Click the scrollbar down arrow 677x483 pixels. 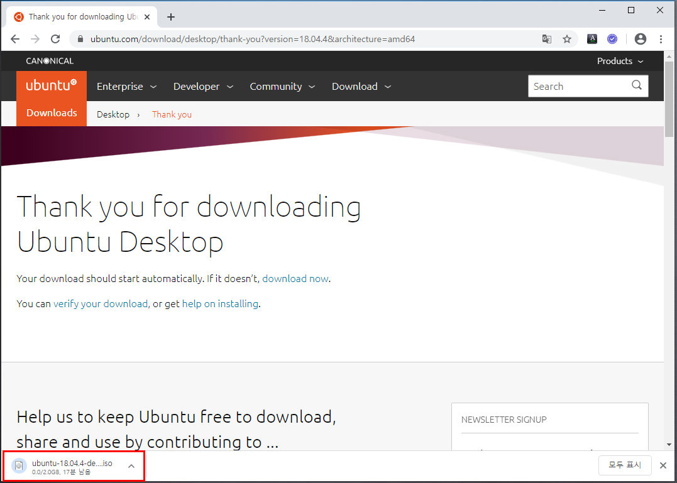(669, 445)
